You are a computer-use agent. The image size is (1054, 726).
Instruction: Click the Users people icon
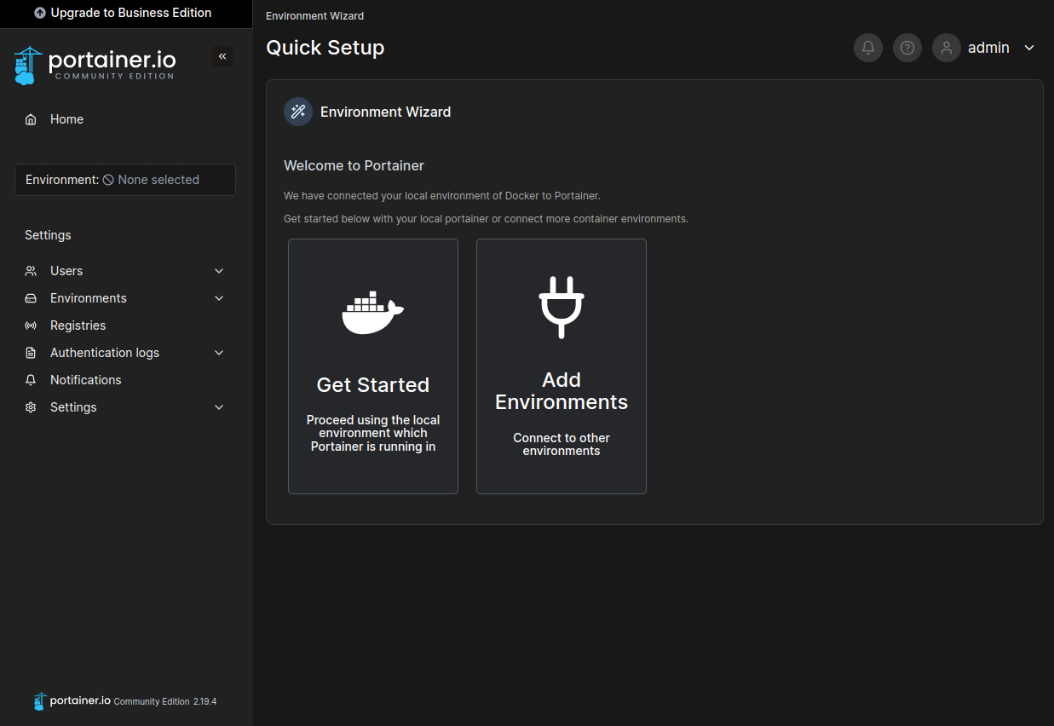tap(31, 271)
